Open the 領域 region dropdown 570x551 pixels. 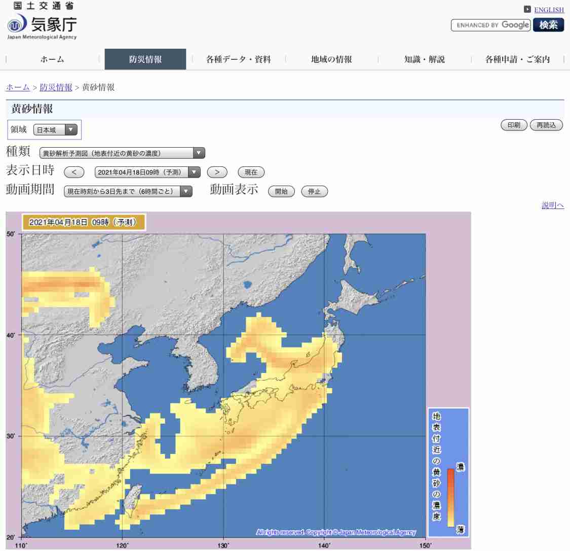pyautogui.click(x=55, y=130)
